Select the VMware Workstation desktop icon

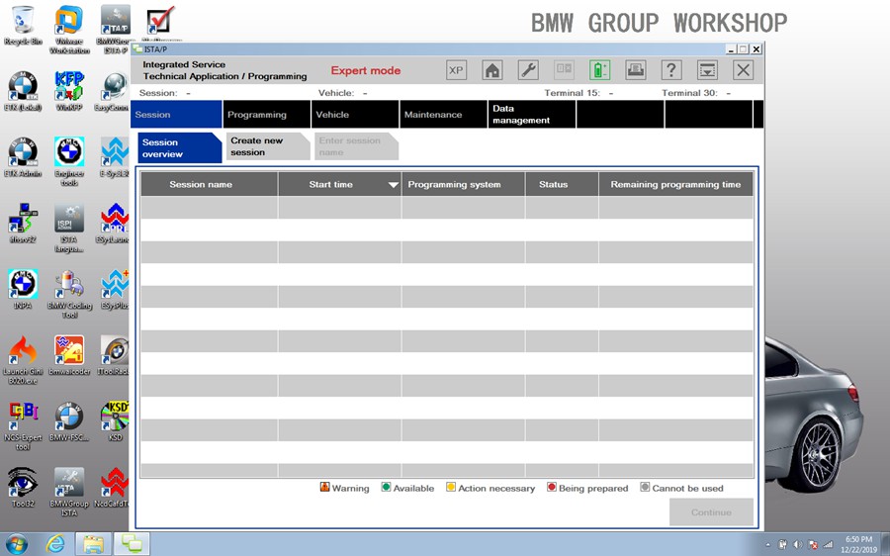[69, 29]
